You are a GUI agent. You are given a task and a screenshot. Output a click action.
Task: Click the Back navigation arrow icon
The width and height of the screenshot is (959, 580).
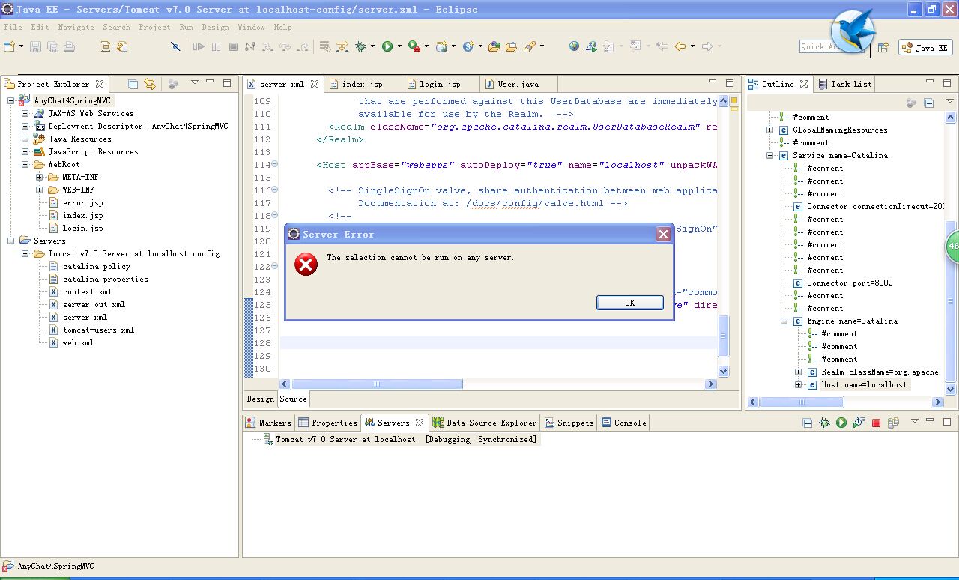coord(680,46)
